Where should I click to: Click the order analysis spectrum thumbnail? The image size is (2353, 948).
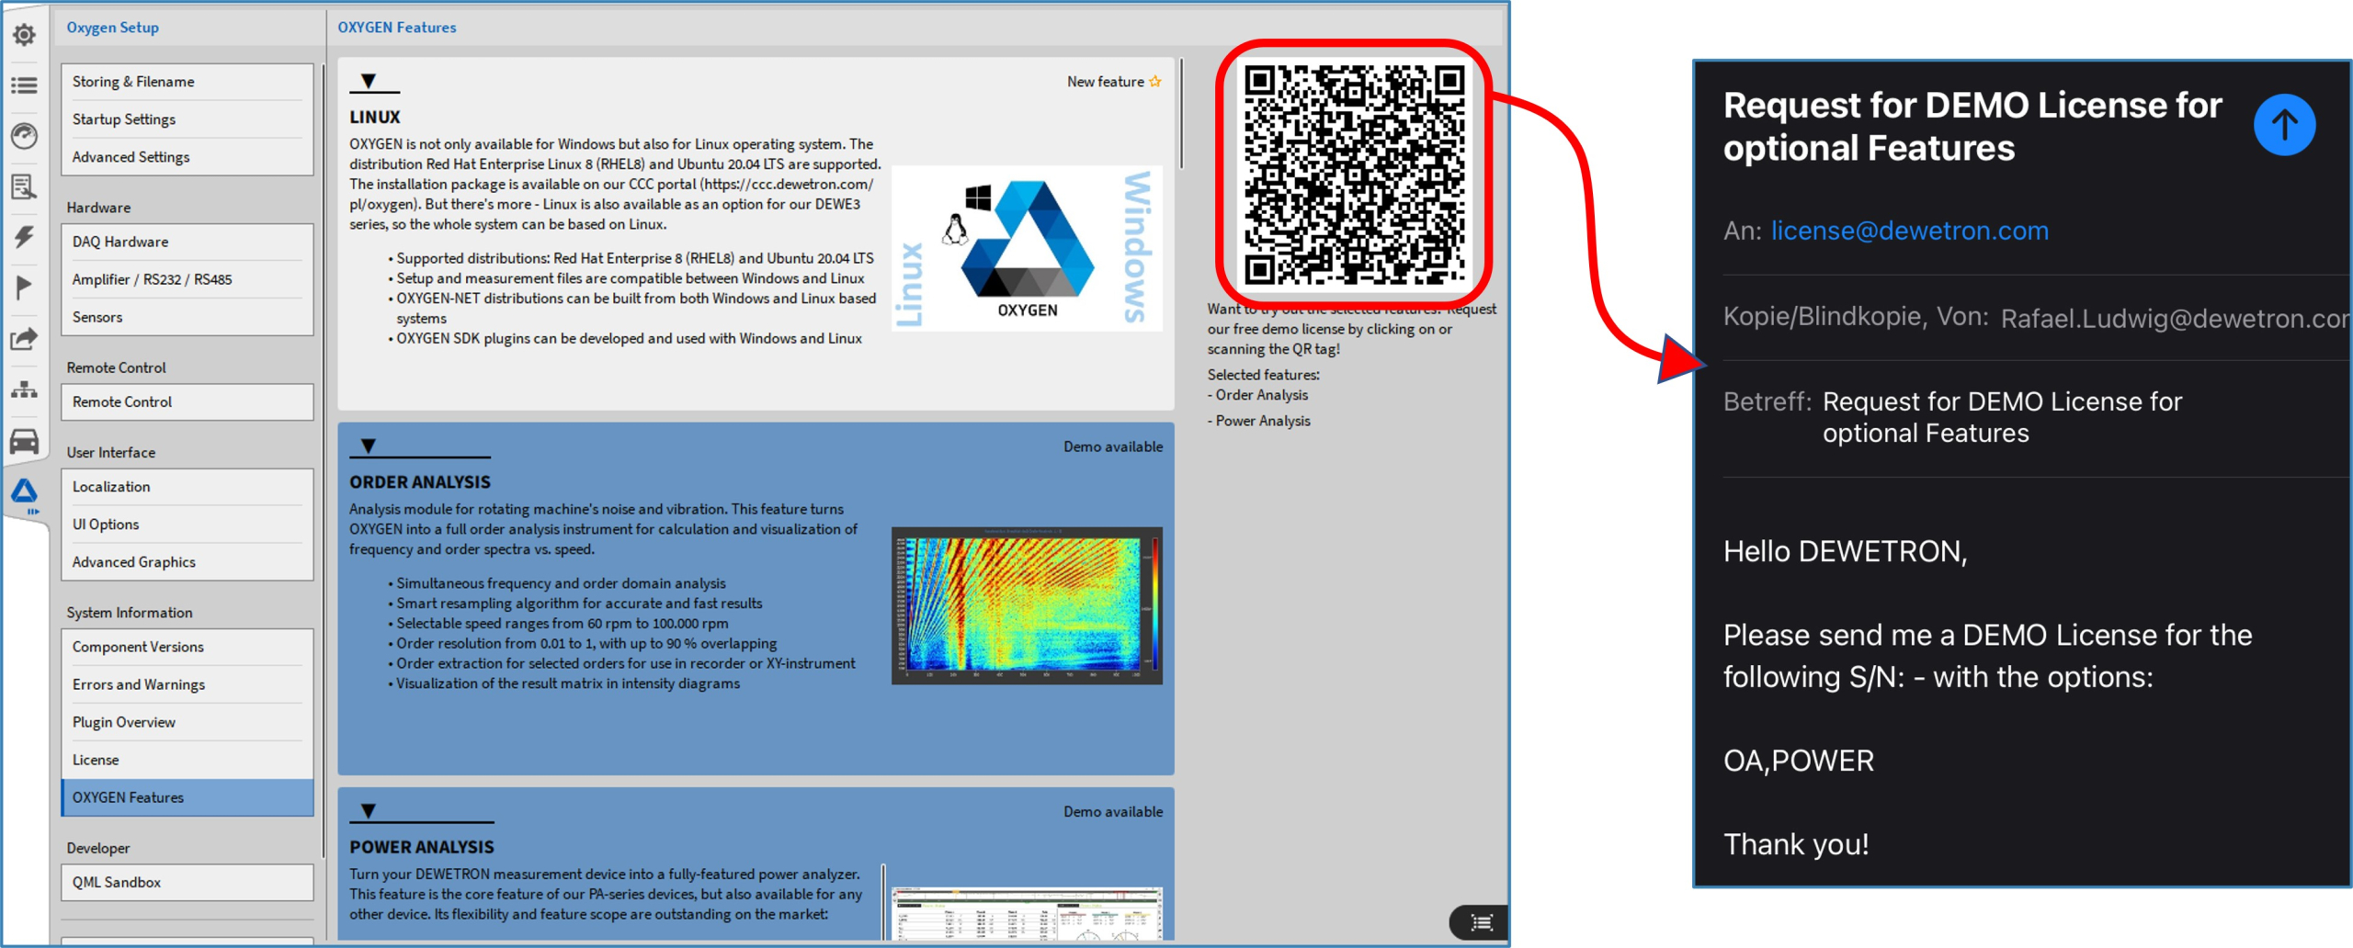[x=1026, y=605]
